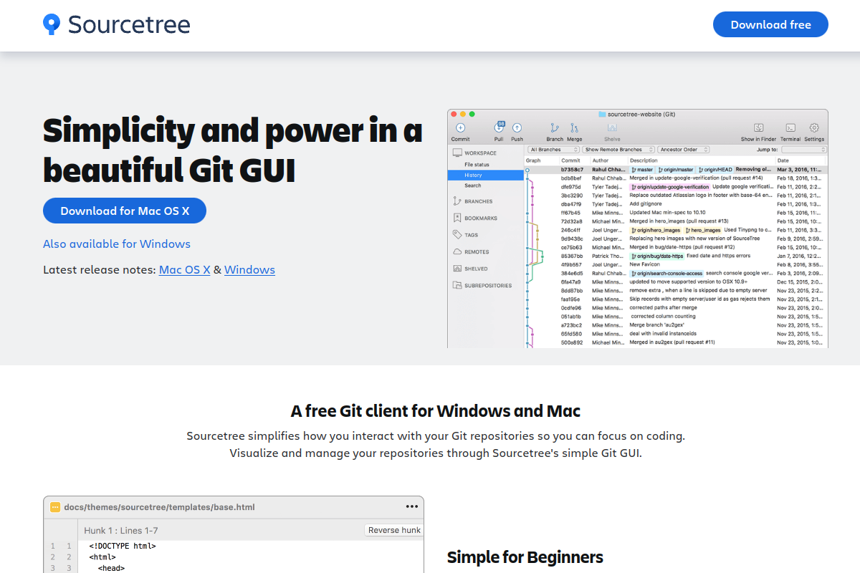
Task: Open Mac OS X release notes link
Action: coord(185,270)
